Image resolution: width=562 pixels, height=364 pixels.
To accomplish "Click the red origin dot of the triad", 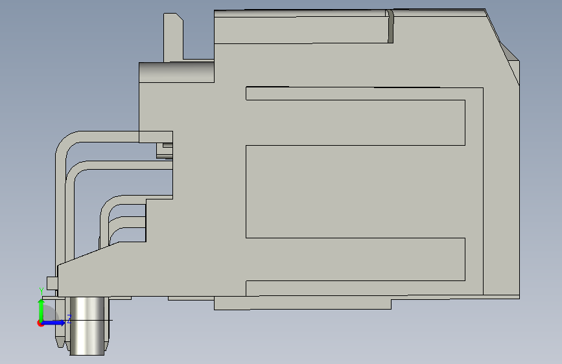I will click(40, 324).
